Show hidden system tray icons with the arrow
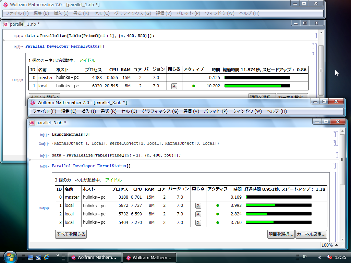This screenshot has height=263, width=351. (x=320, y=258)
